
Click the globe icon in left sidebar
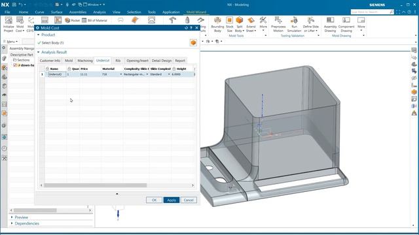(5, 137)
